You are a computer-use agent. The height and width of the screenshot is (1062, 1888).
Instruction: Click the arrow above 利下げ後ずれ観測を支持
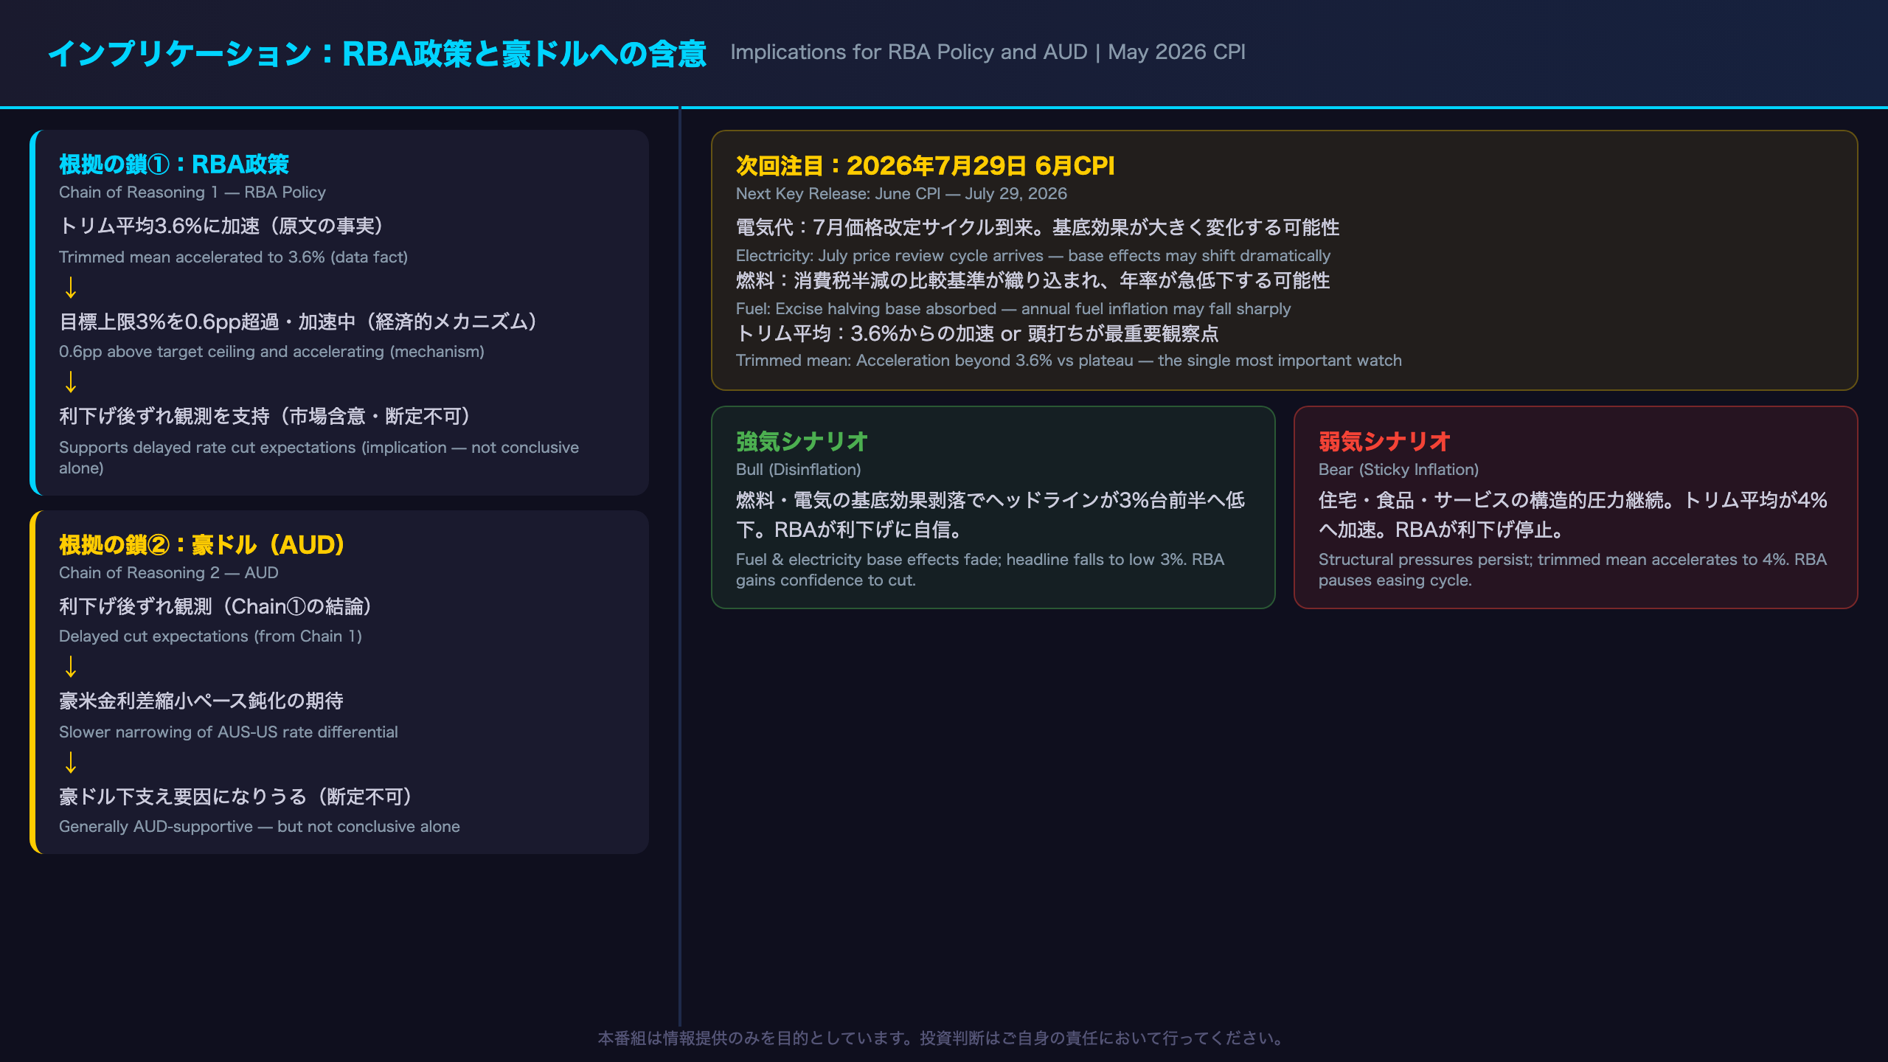pos(71,382)
